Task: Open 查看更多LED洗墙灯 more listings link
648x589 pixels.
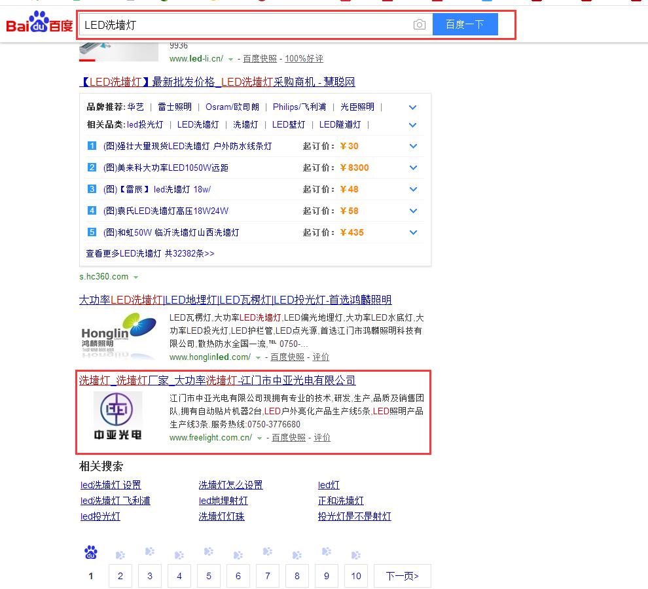Action: tap(150, 253)
